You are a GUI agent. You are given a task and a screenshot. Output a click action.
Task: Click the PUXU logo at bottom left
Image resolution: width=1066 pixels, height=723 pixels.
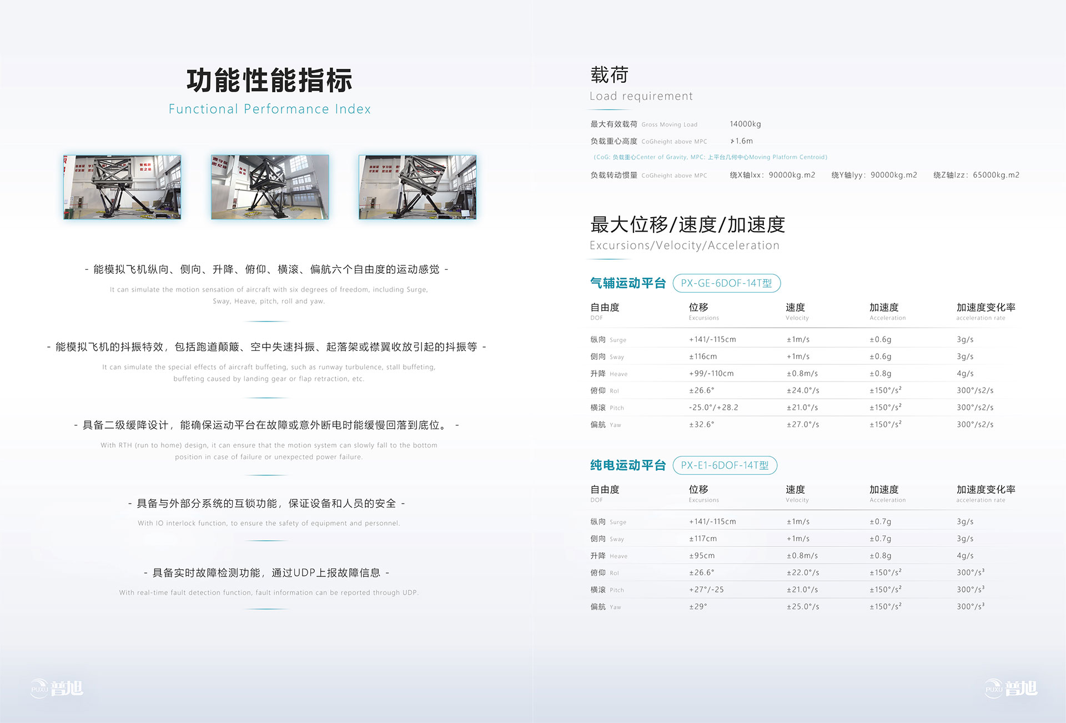(57, 689)
